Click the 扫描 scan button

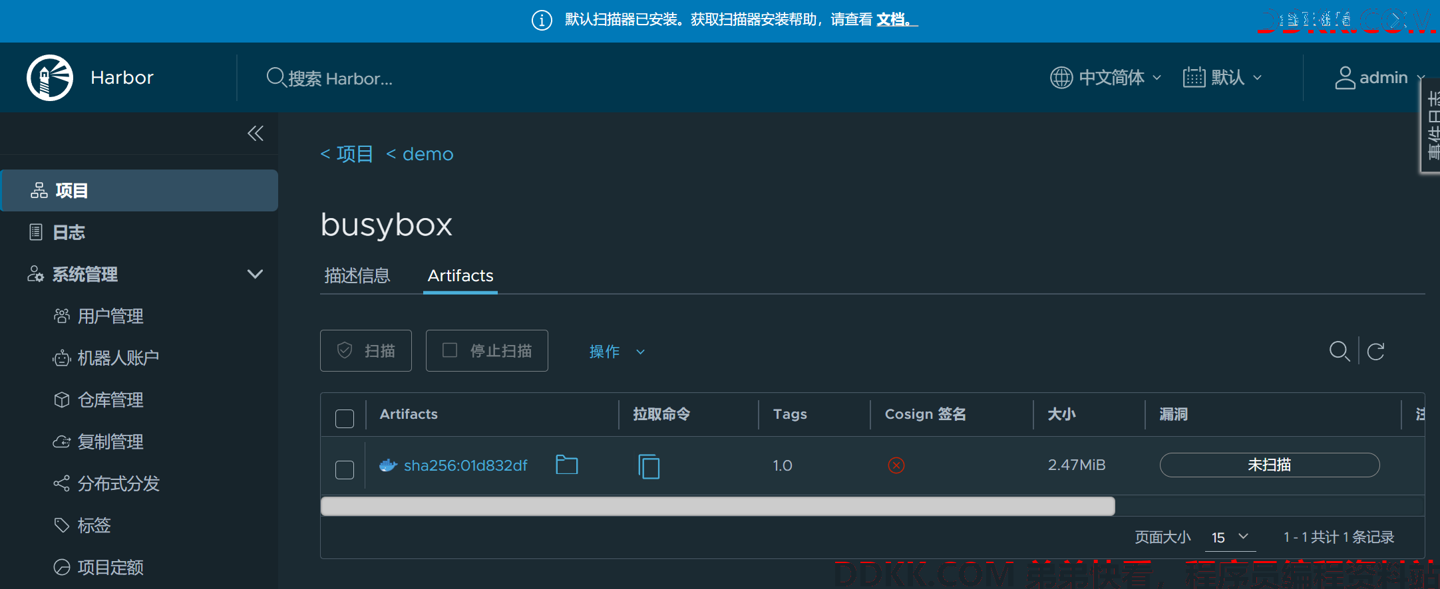click(366, 350)
